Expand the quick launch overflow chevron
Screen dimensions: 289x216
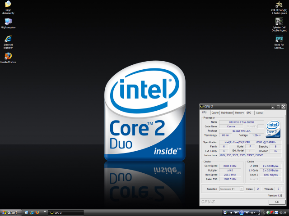pos(45,212)
